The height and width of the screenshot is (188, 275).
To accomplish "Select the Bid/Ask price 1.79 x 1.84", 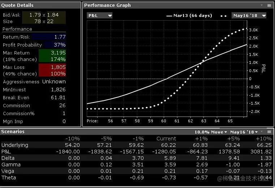I will click(x=44, y=15).
